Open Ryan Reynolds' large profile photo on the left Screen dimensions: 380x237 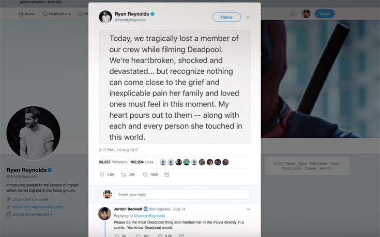(33, 133)
